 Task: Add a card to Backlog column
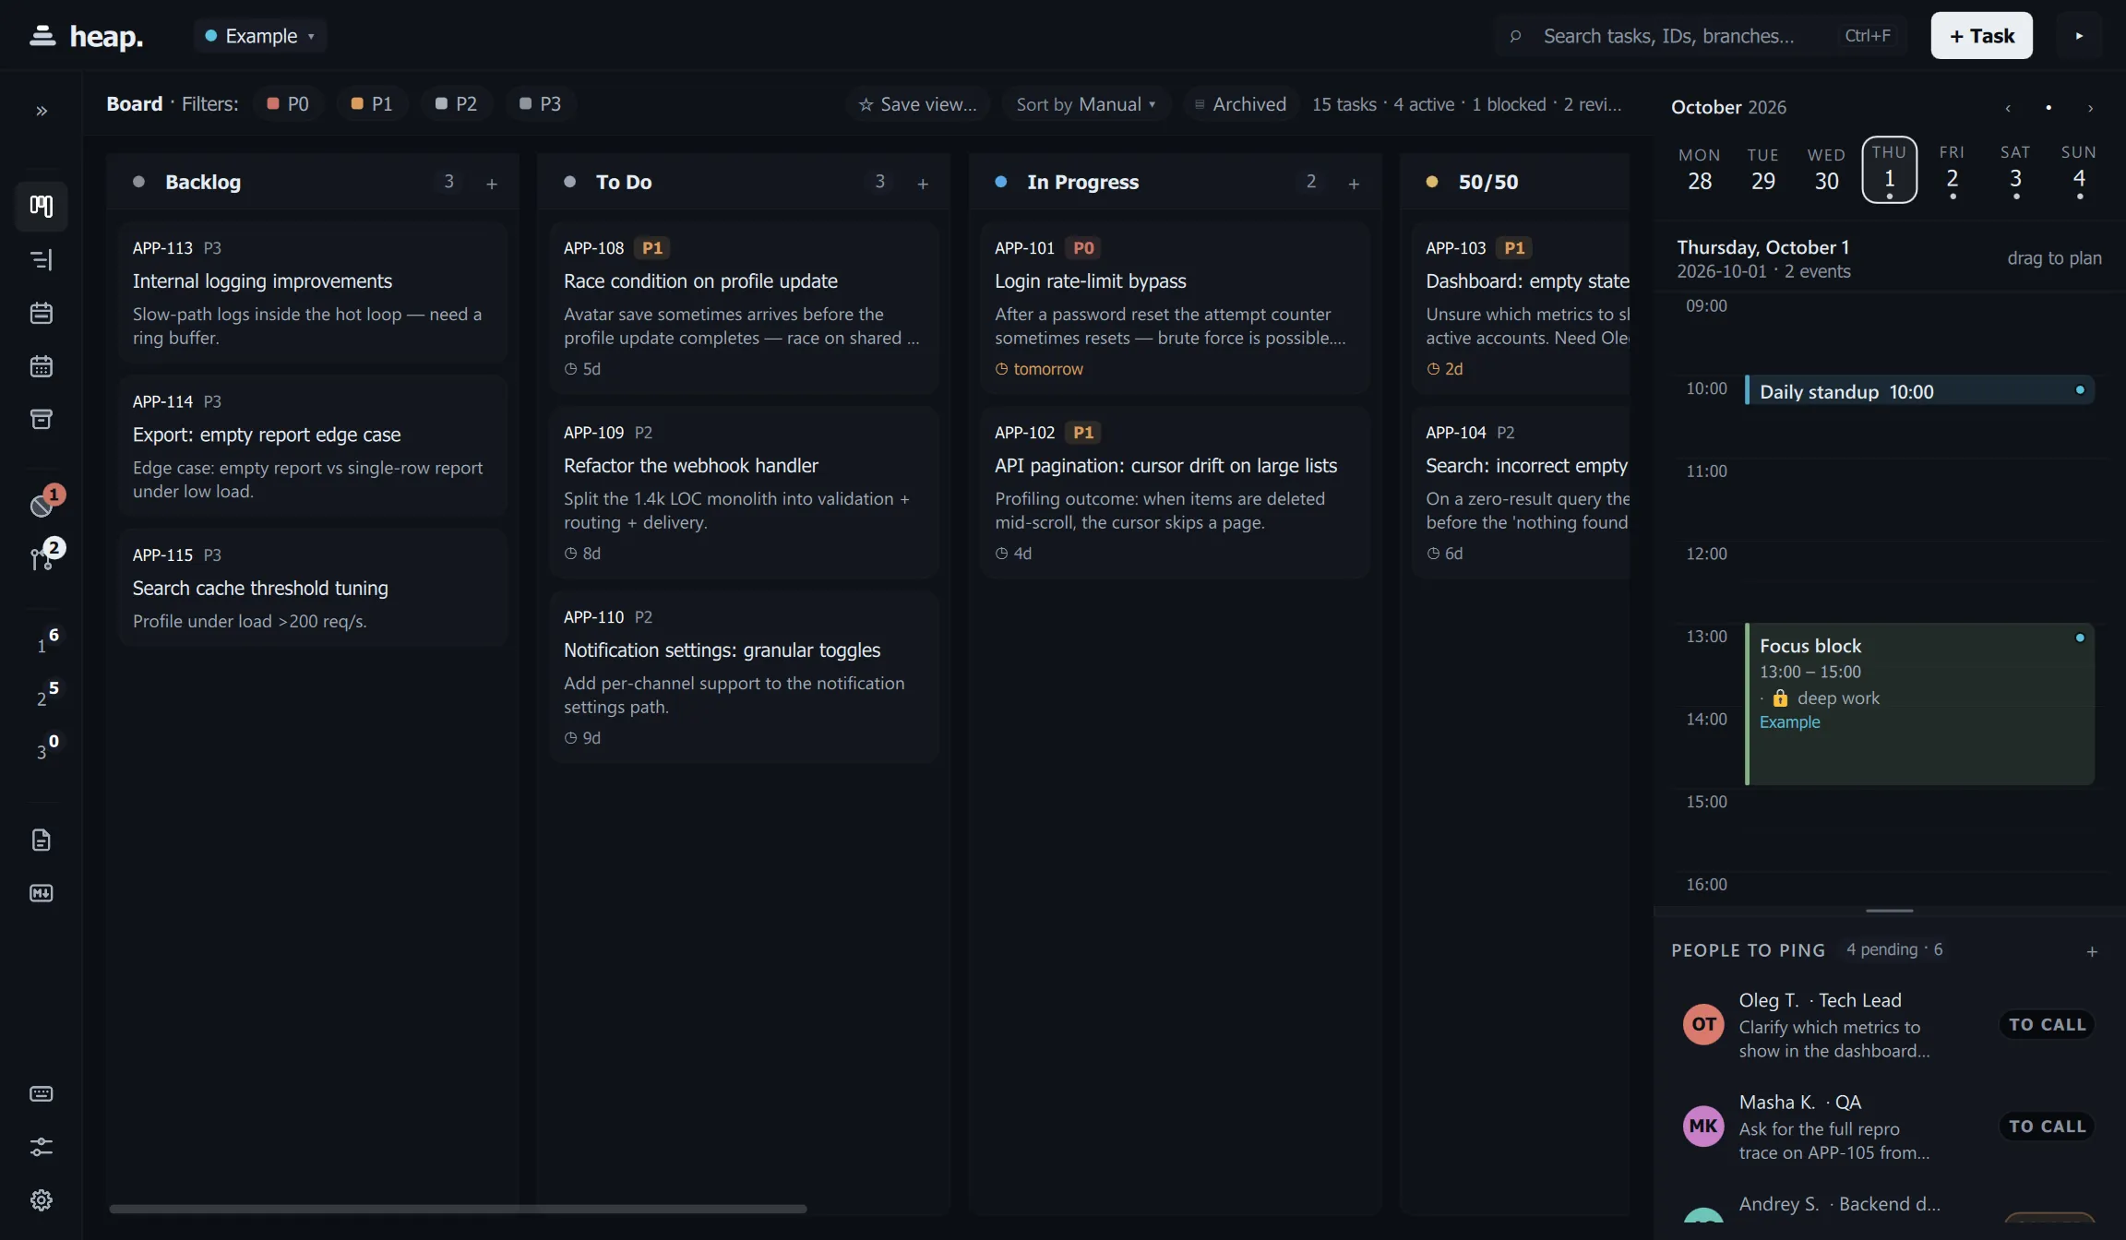[x=492, y=184]
